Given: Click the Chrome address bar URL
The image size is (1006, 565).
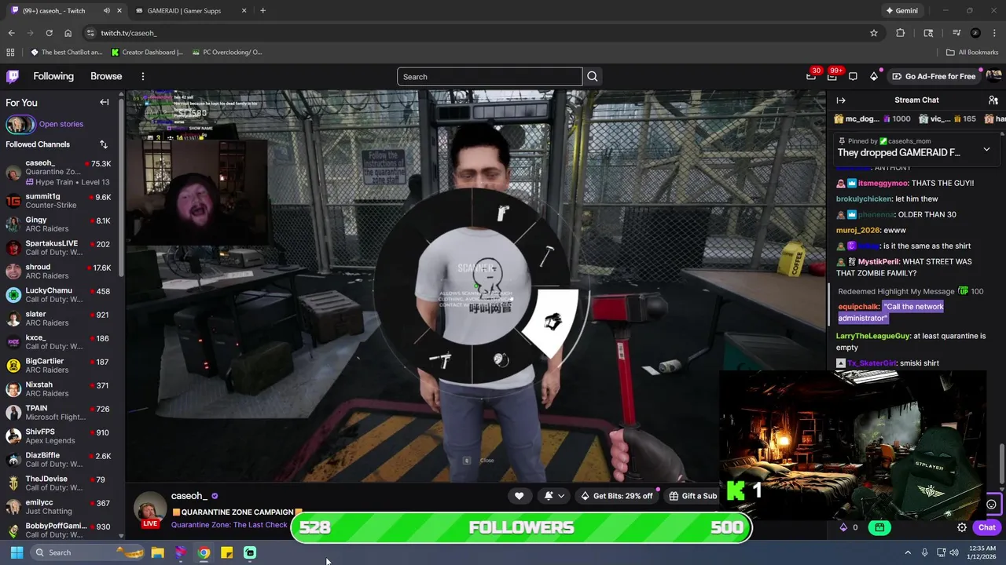Looking at the screenshot, I should pos(129,33).
